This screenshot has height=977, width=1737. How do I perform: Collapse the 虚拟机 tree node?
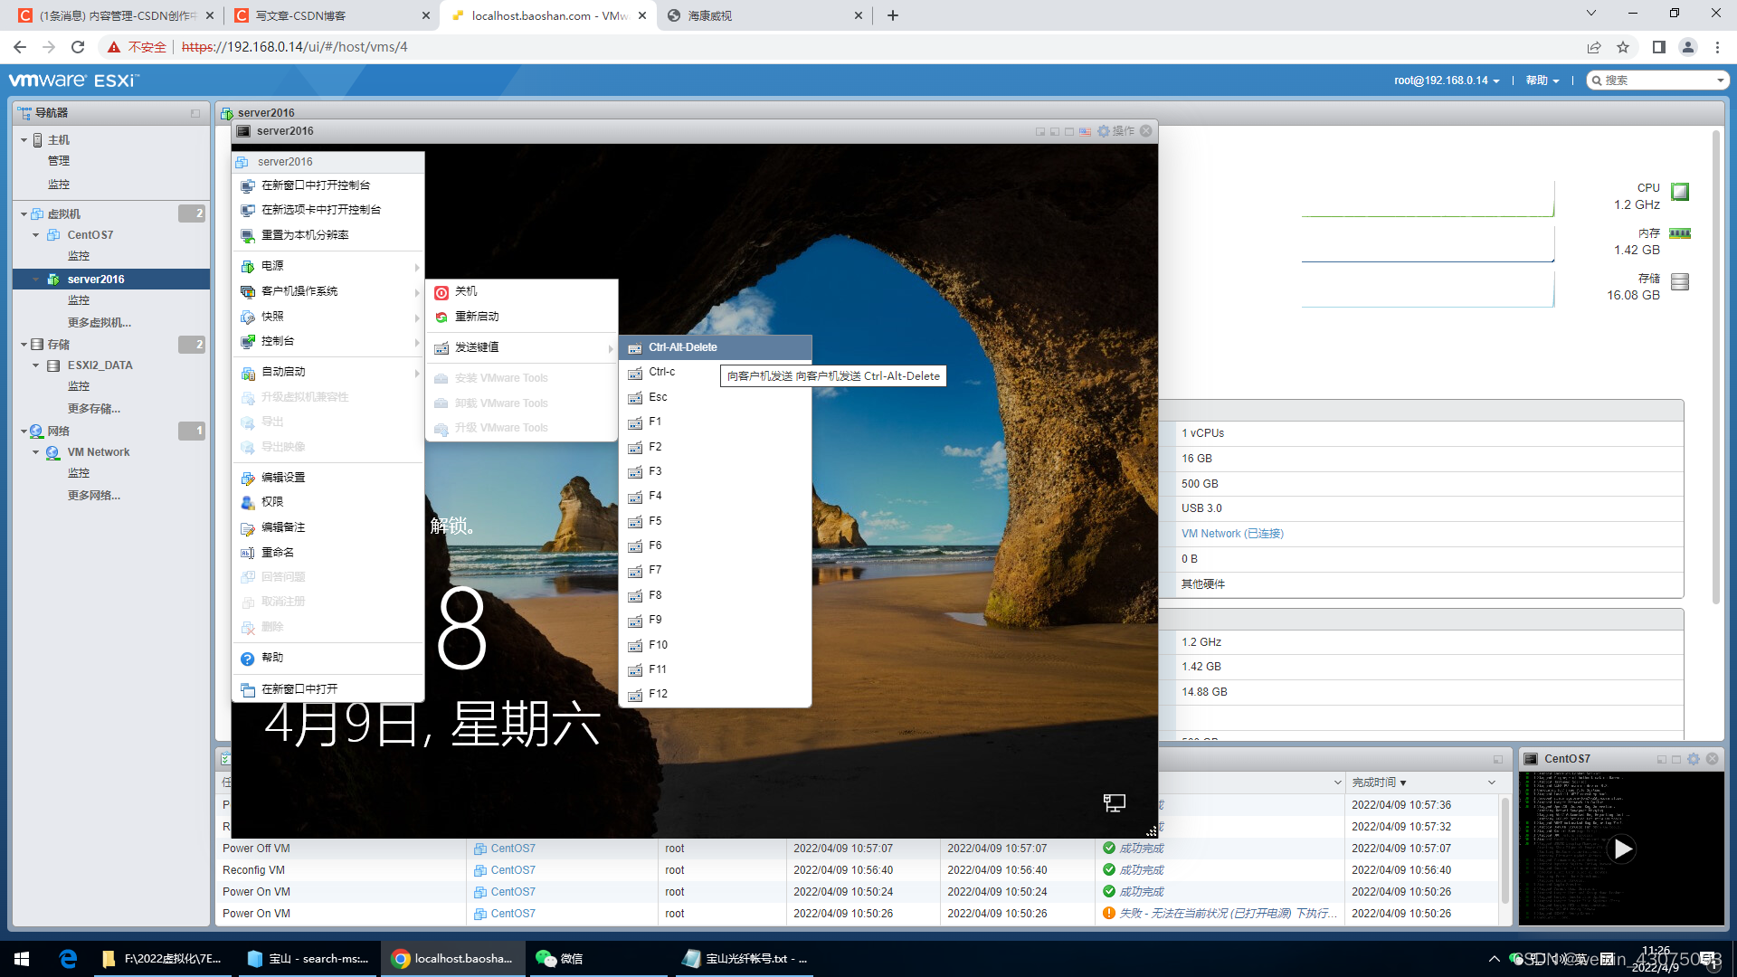point(24,214)
